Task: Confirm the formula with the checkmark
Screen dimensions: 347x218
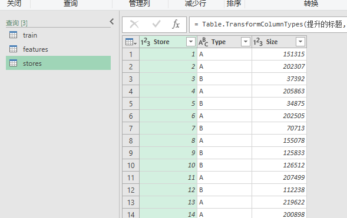Action: click(156, 24)
